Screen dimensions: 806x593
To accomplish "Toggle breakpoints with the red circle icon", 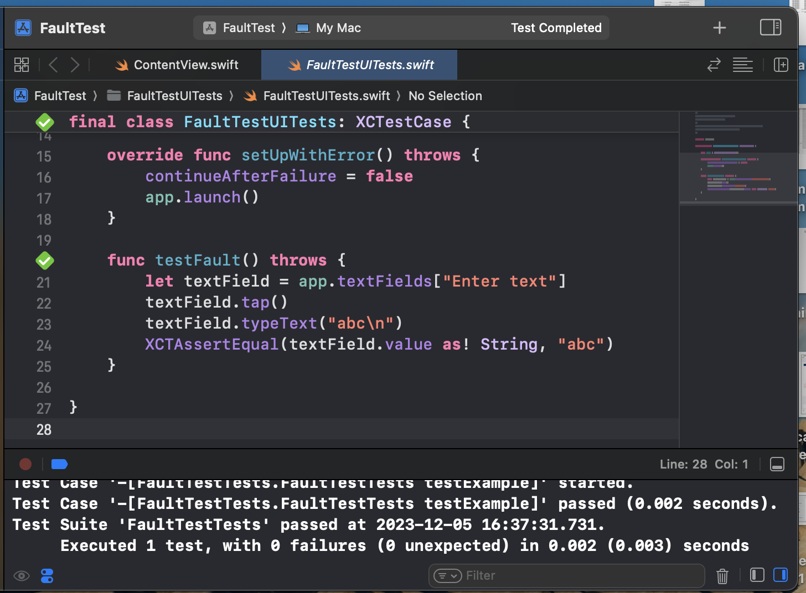I will click(25, 464).
